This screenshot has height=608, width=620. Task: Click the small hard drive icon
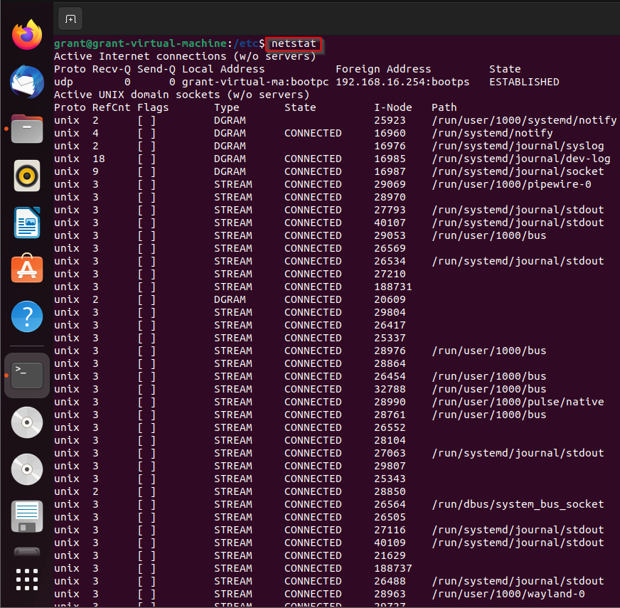[x=26, y=551]
